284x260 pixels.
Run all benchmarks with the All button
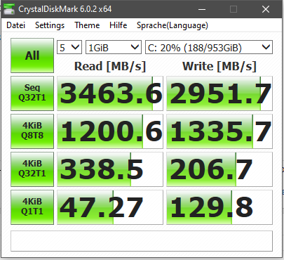pyautogui.click(x=32, y=56)
